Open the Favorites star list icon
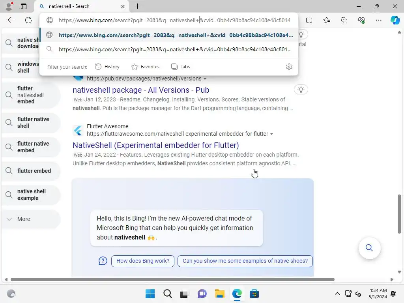404x303 pixels. click(x=326, y=20)
